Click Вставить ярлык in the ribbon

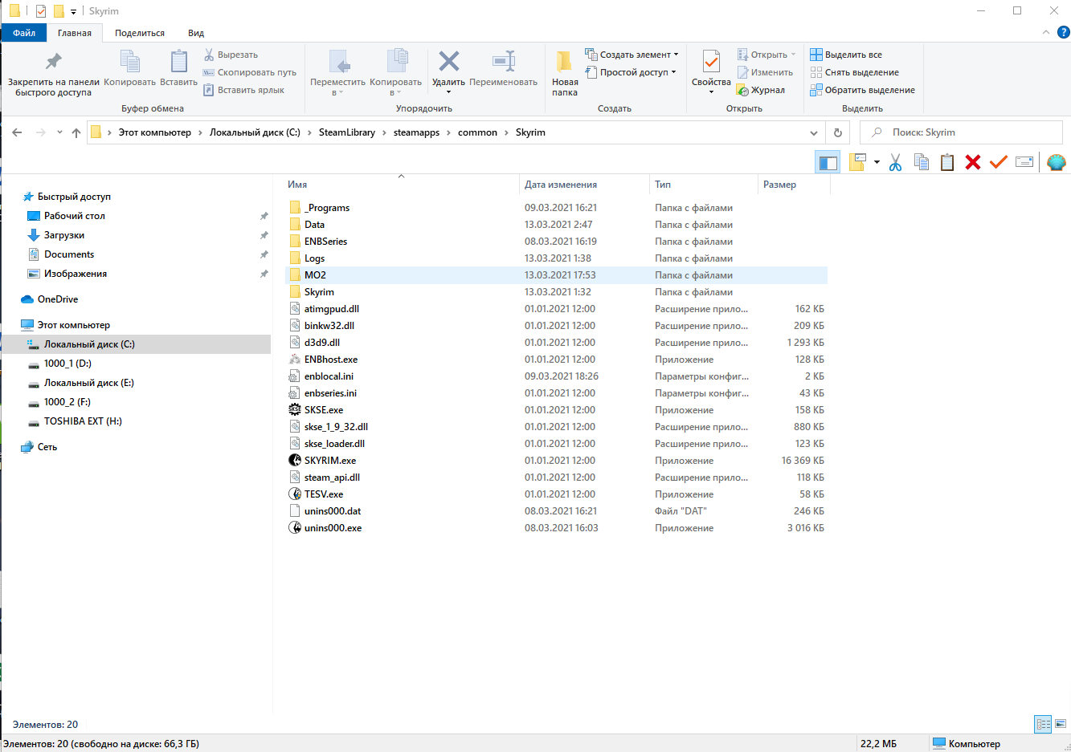[243, 90]
